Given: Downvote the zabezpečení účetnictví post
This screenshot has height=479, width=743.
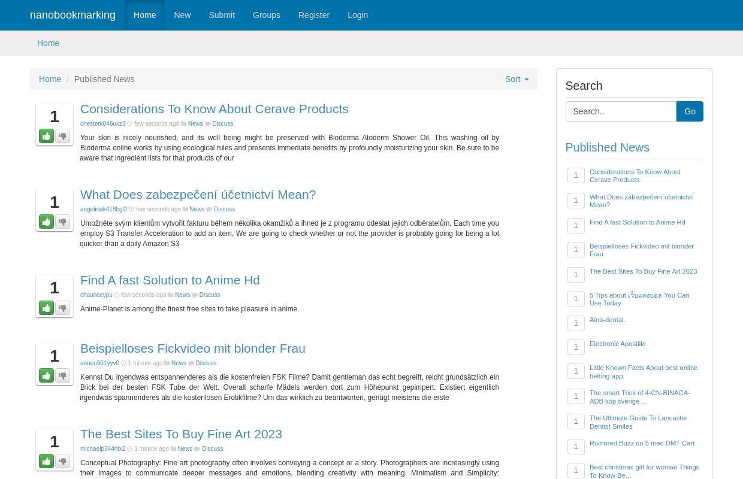Looking at the screenshot, I should click(x=62, y=222).
